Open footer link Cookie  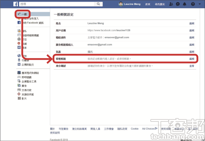(x=135, y=129)
